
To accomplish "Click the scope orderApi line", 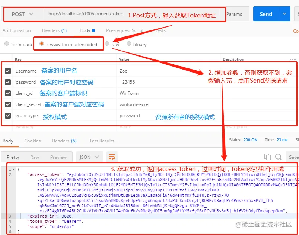I will [51, 226].
